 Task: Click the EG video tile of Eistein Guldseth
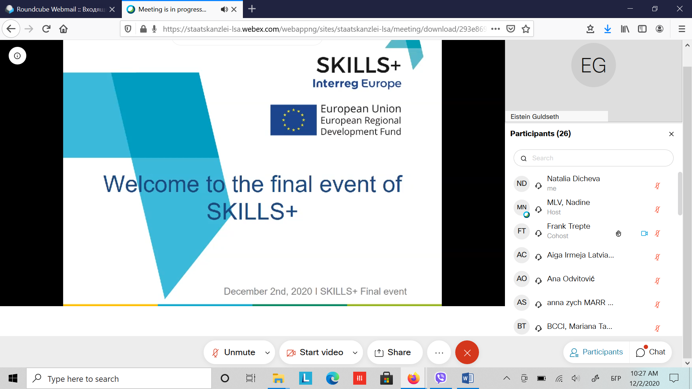(593, 81)
